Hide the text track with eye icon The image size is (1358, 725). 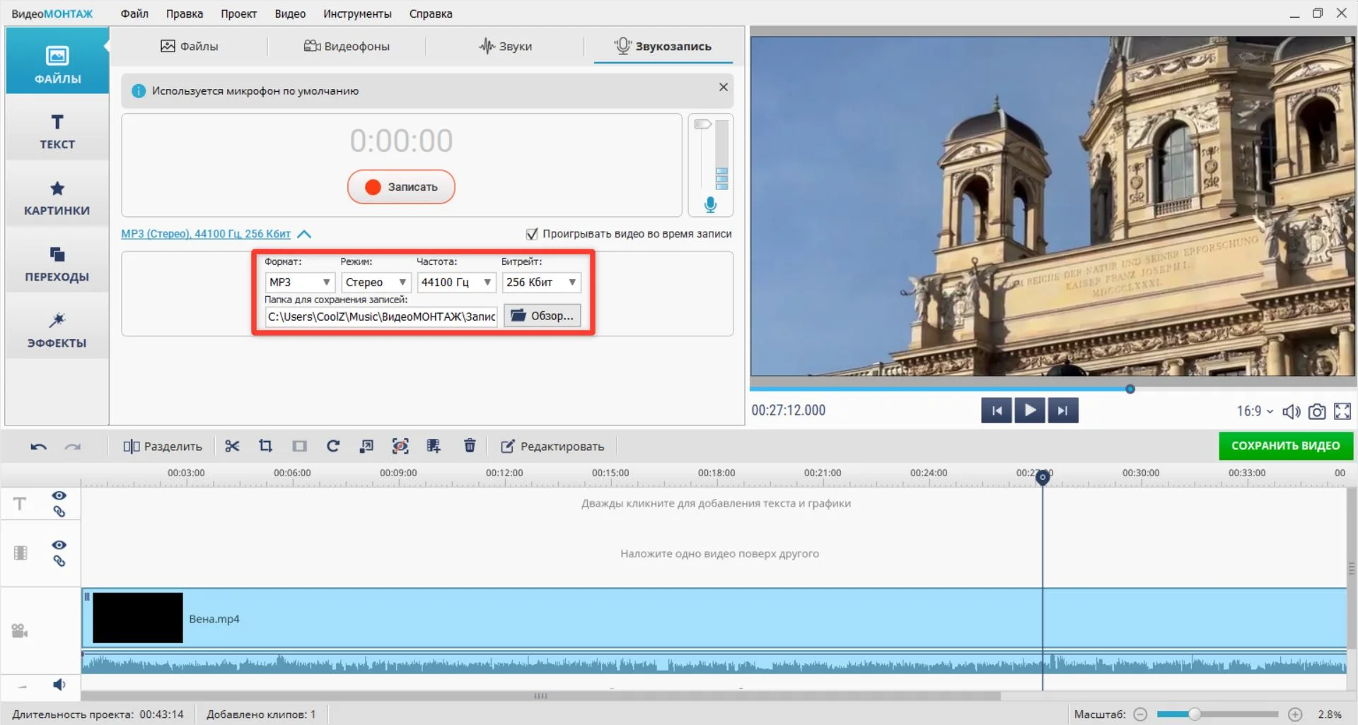[59, 495]
